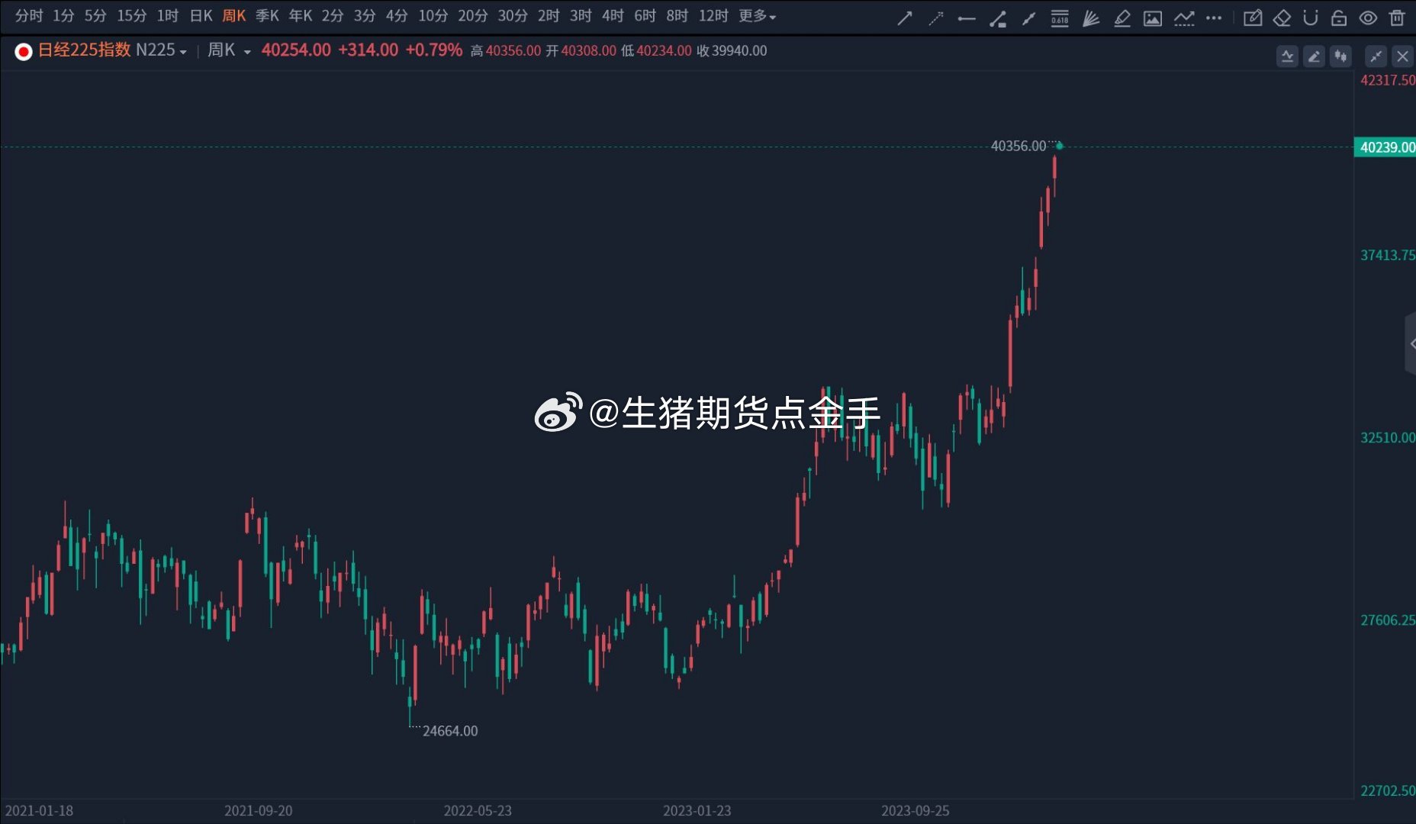The width and height of the screenshot is (1416, 824).
Task: Select the trend projection line tool
Action: (1184, 18)
